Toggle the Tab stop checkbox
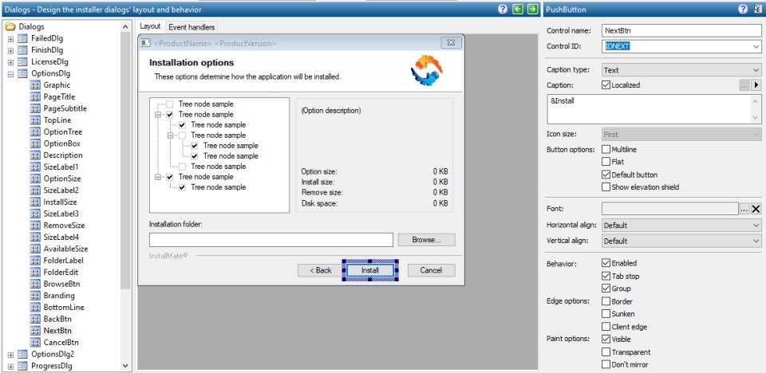766x373 pixels. (x=606, y=276)
